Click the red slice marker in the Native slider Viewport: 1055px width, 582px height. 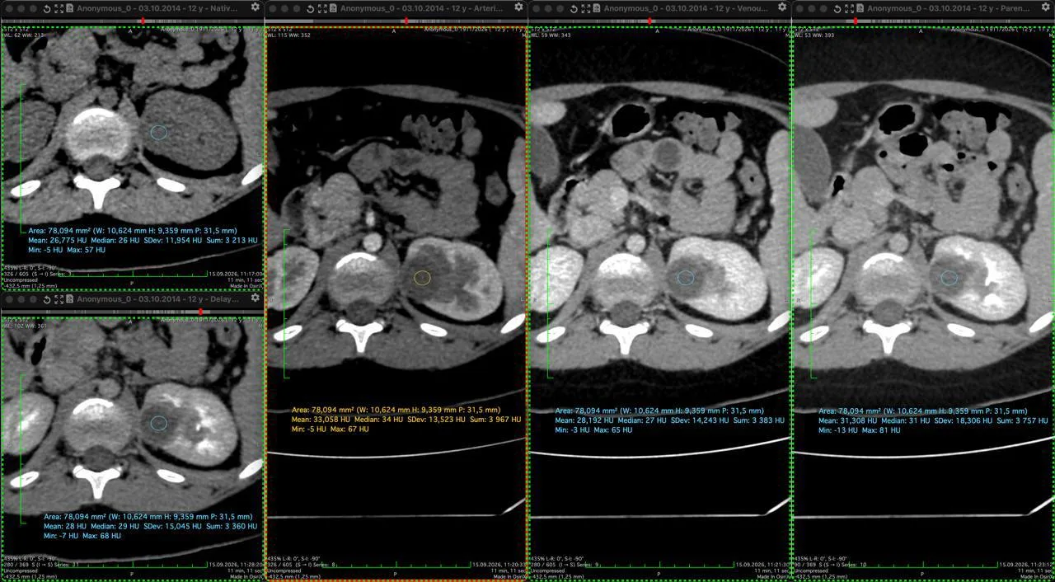pyautogui.click(x=143, y=21)
